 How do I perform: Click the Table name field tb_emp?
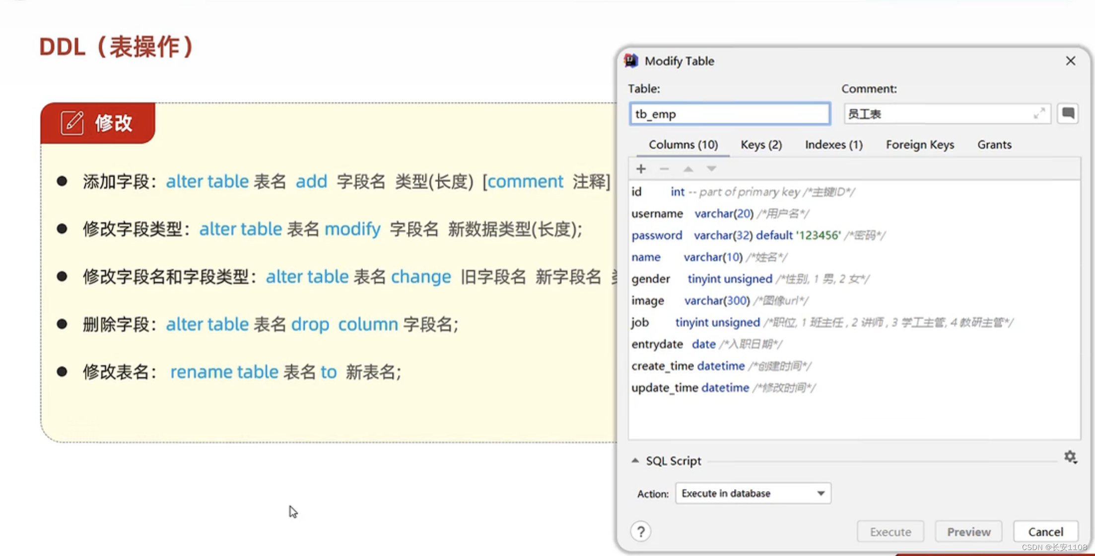tap(730, 114)
